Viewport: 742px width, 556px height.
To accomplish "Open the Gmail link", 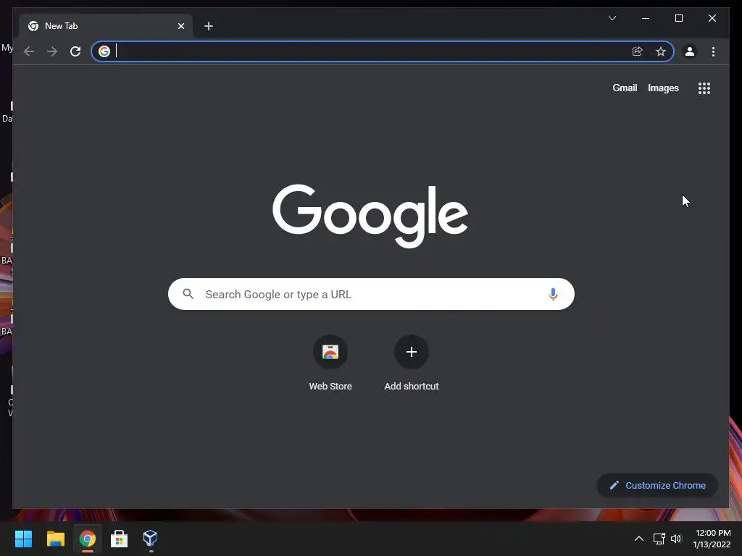I will (x=625, y=88).
